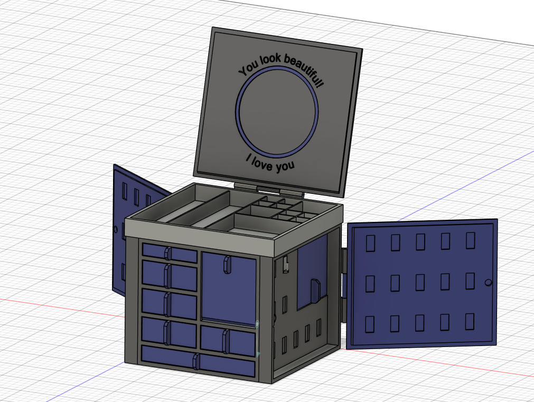Viewport: 534px width, 402px height.
Task: Select the open right door panel with slots
Action: click(423, 284)
